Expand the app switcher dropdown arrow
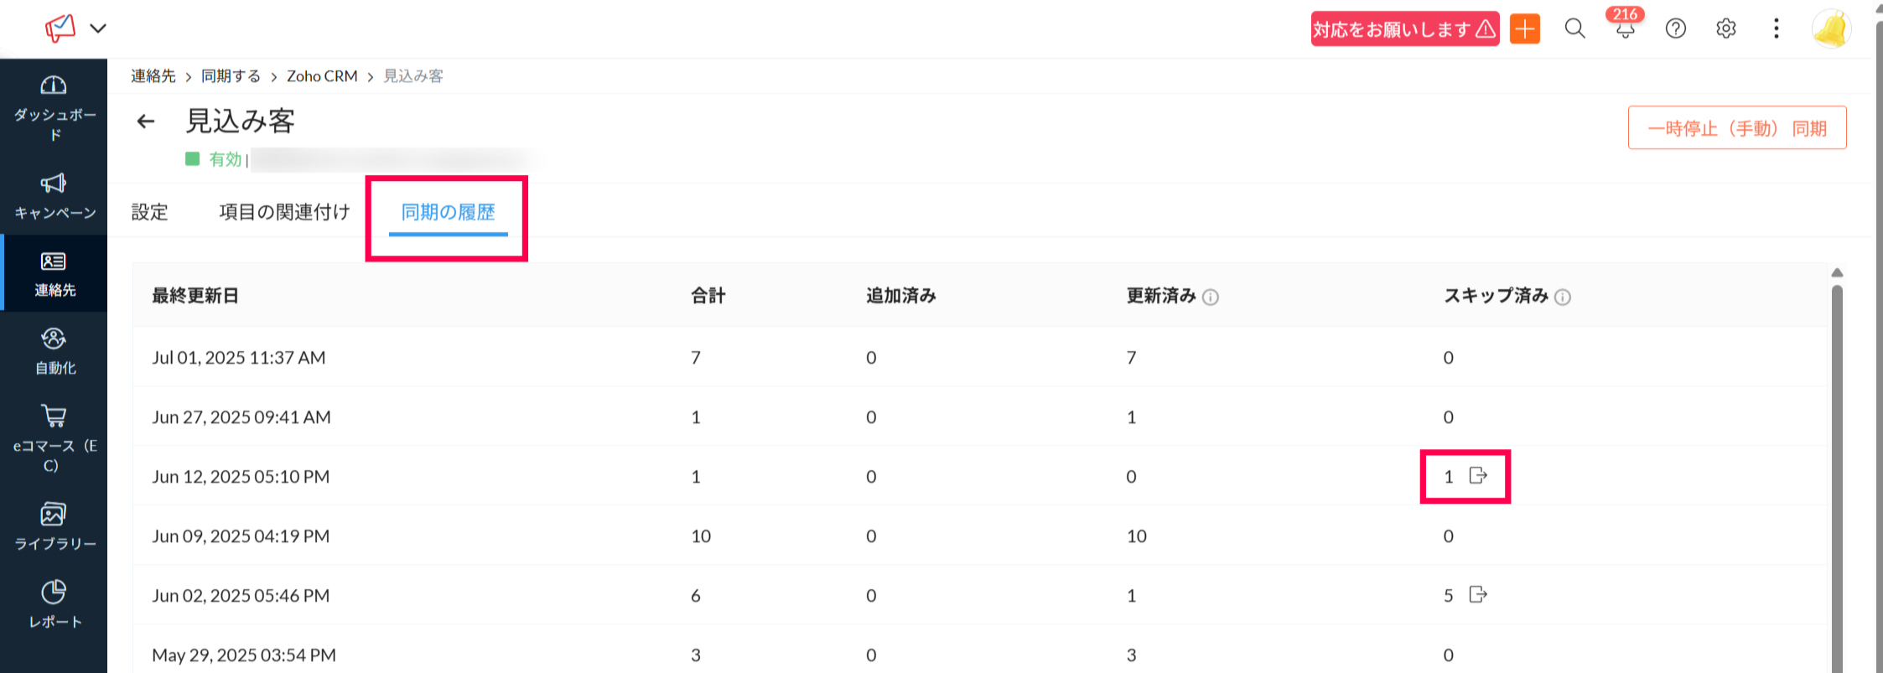This screenshot has height=673, width=1883. coord(98,28)
